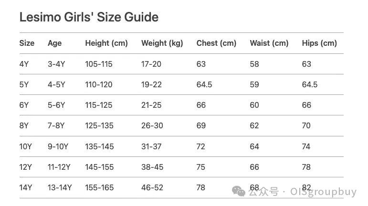The height and width of the screenshot is (206, 368).
Task: Click the Lesimo Girls' Size Guide title
Action: click(89, 17)
